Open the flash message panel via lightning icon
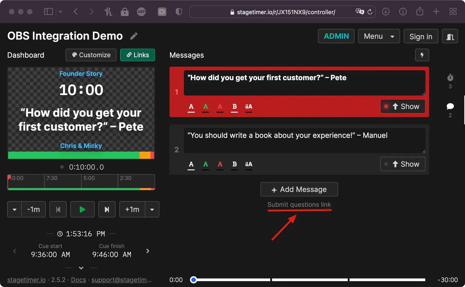 pos(422,55)
